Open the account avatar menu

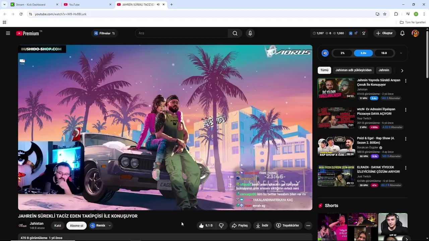tap(415, 33)
